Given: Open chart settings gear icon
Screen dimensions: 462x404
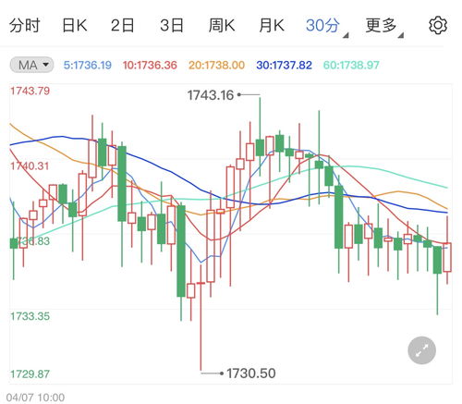Looking at the screenshot, I should tap(438, 26).
